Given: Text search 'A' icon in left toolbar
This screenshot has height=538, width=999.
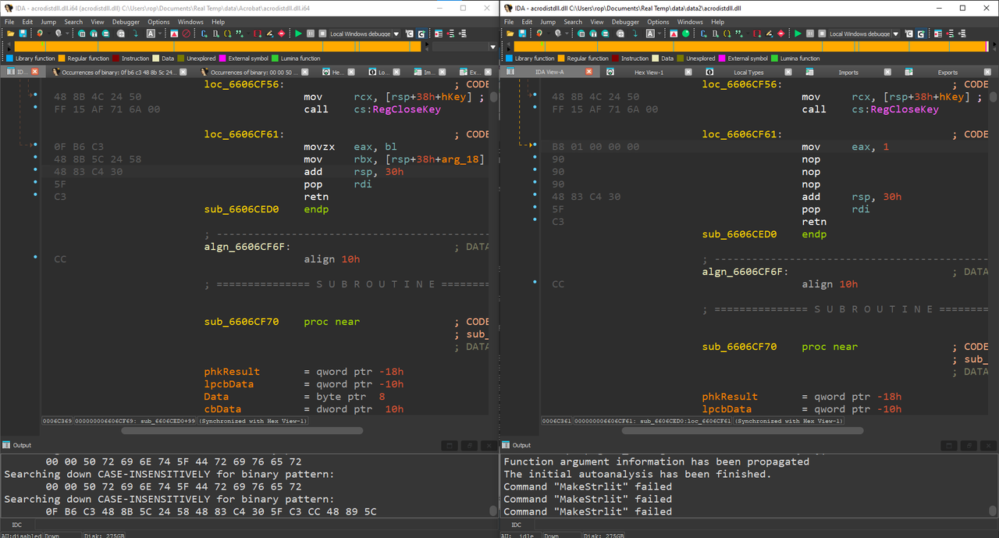Looking at the screenshot, I should (x=150, y=34).
